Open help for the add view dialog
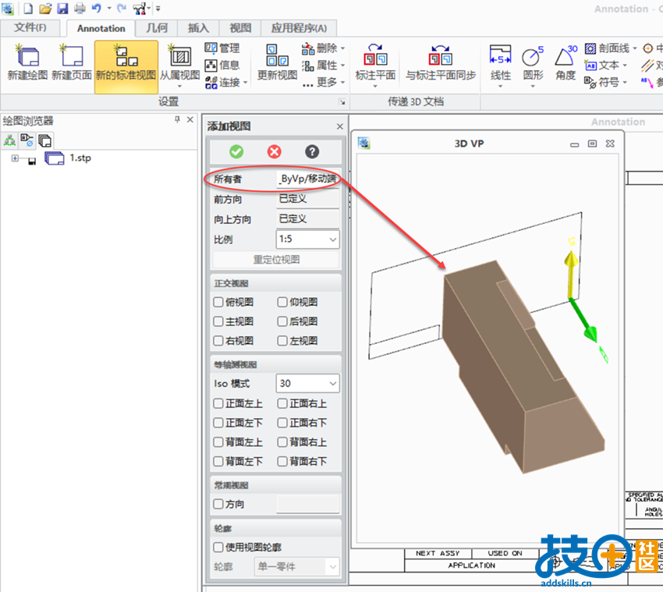 point(312,151)
